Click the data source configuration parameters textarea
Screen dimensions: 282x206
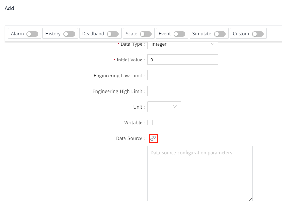click(x=200, y=173)
